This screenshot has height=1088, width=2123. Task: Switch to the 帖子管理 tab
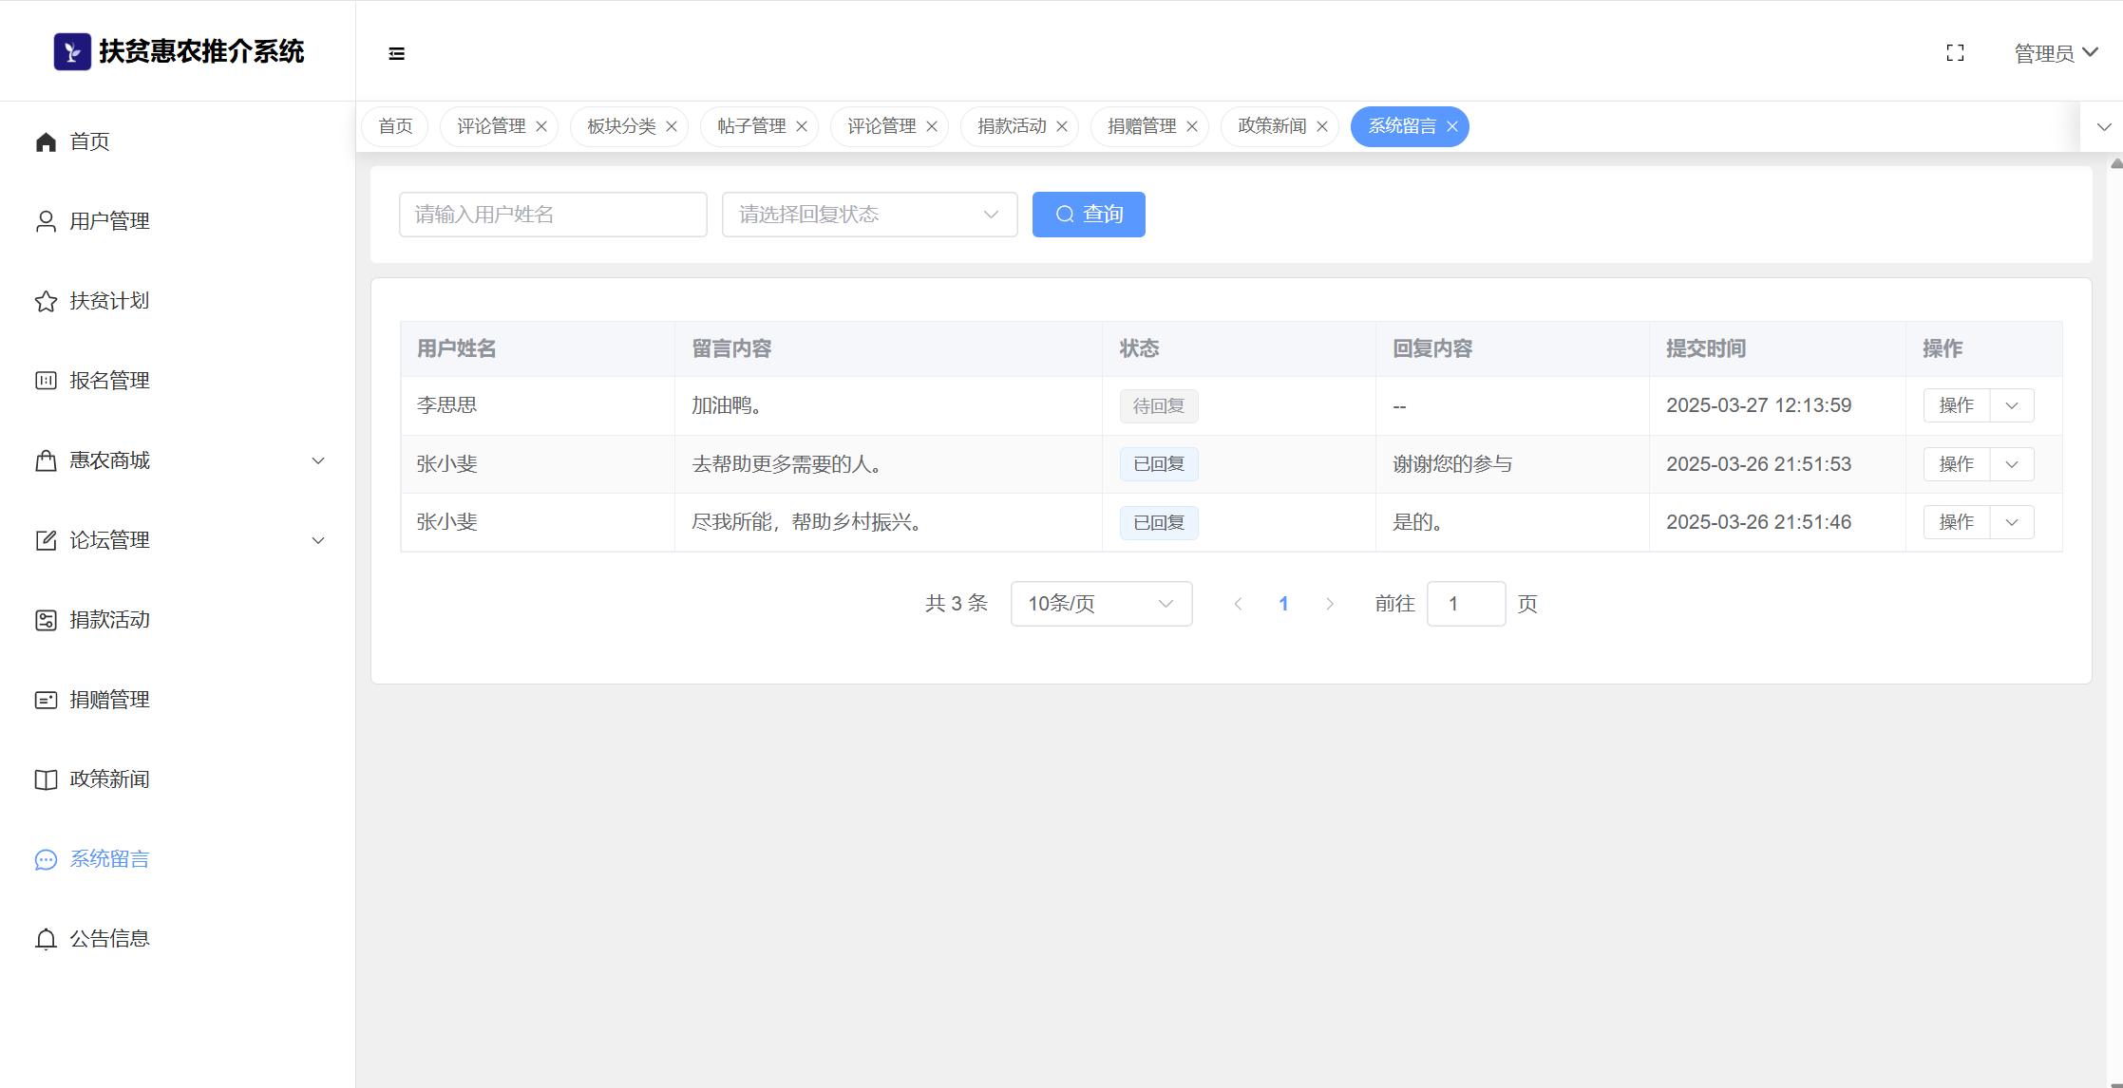coord(750,126)
